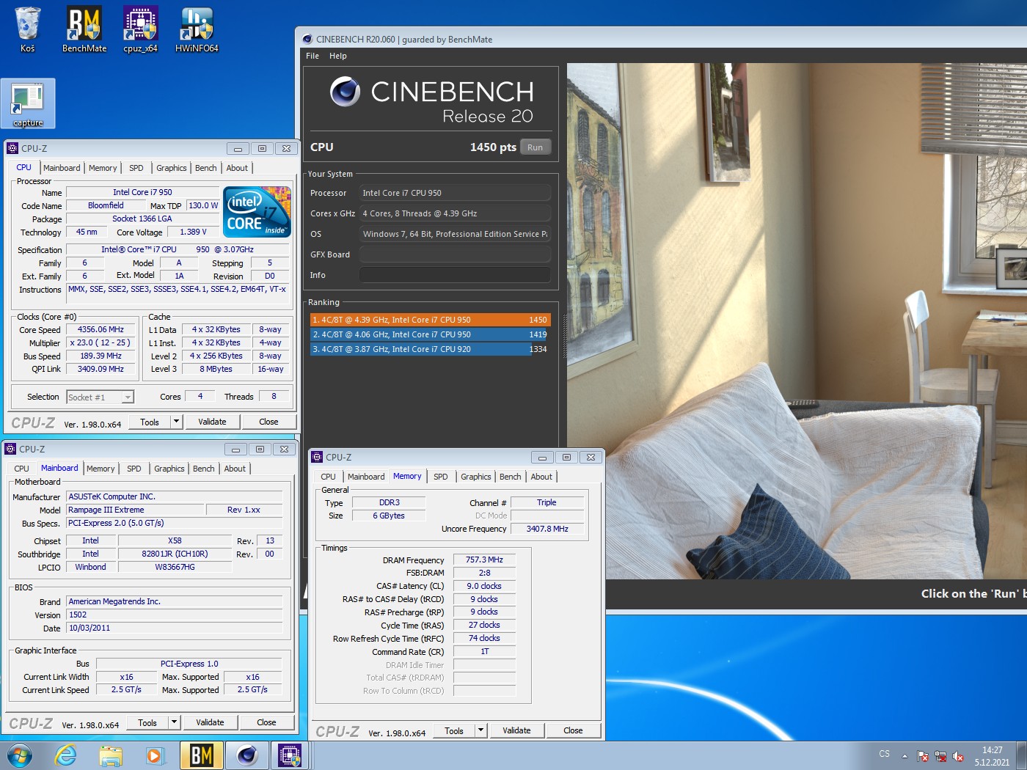Switch to the CPU tab in Memory CPU-Z window
1027x770 pixels.
tap(328, 477)
